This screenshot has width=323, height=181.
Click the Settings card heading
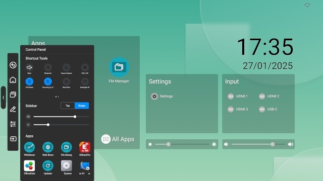tap(160, 81)
